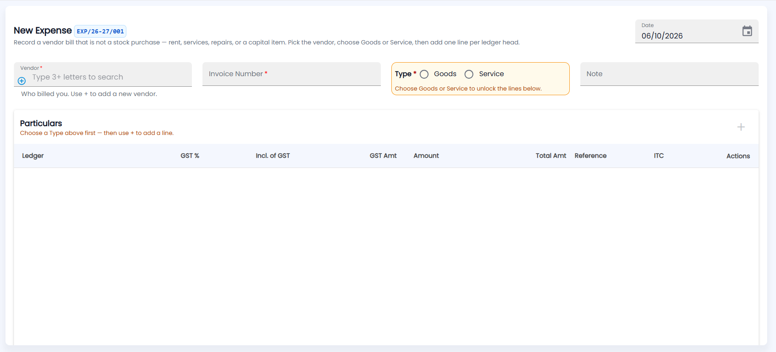Click the EXP/26-27/001 expense number badge
Image resolution: width=776 pixels, height=352 pixels.
[100, 31]
